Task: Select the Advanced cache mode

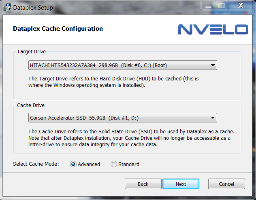Action: click(73, 164)
